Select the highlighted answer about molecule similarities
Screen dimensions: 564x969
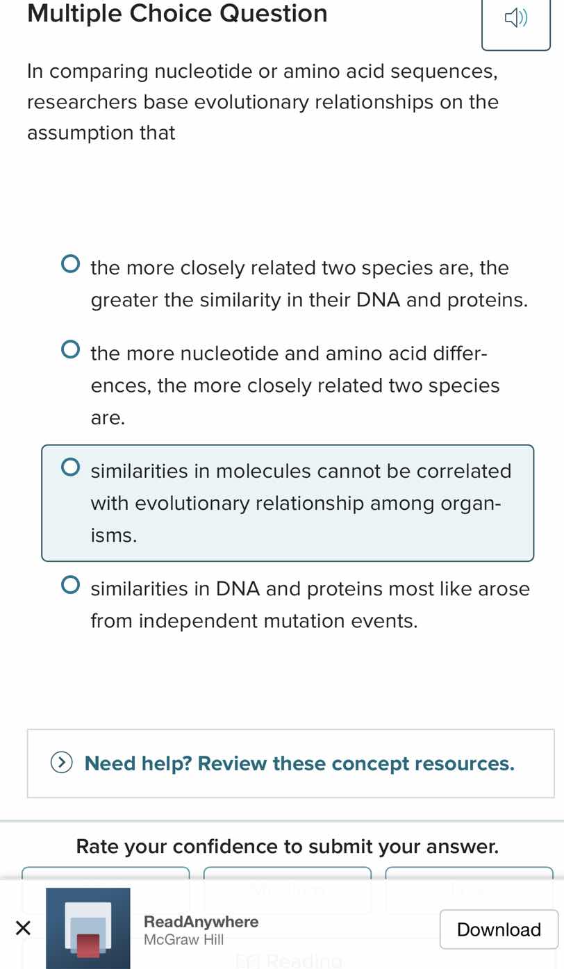pos(70,466)
